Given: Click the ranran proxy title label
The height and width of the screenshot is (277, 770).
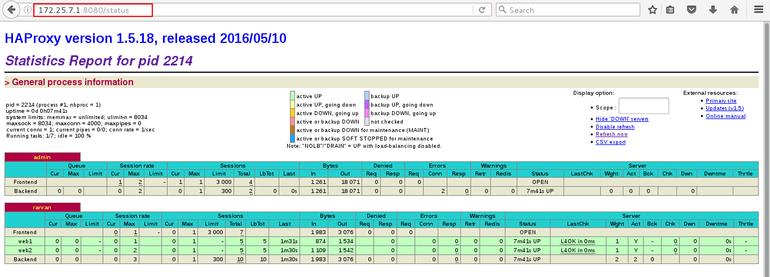Looking at the screenshot, I should pos(42,207).
